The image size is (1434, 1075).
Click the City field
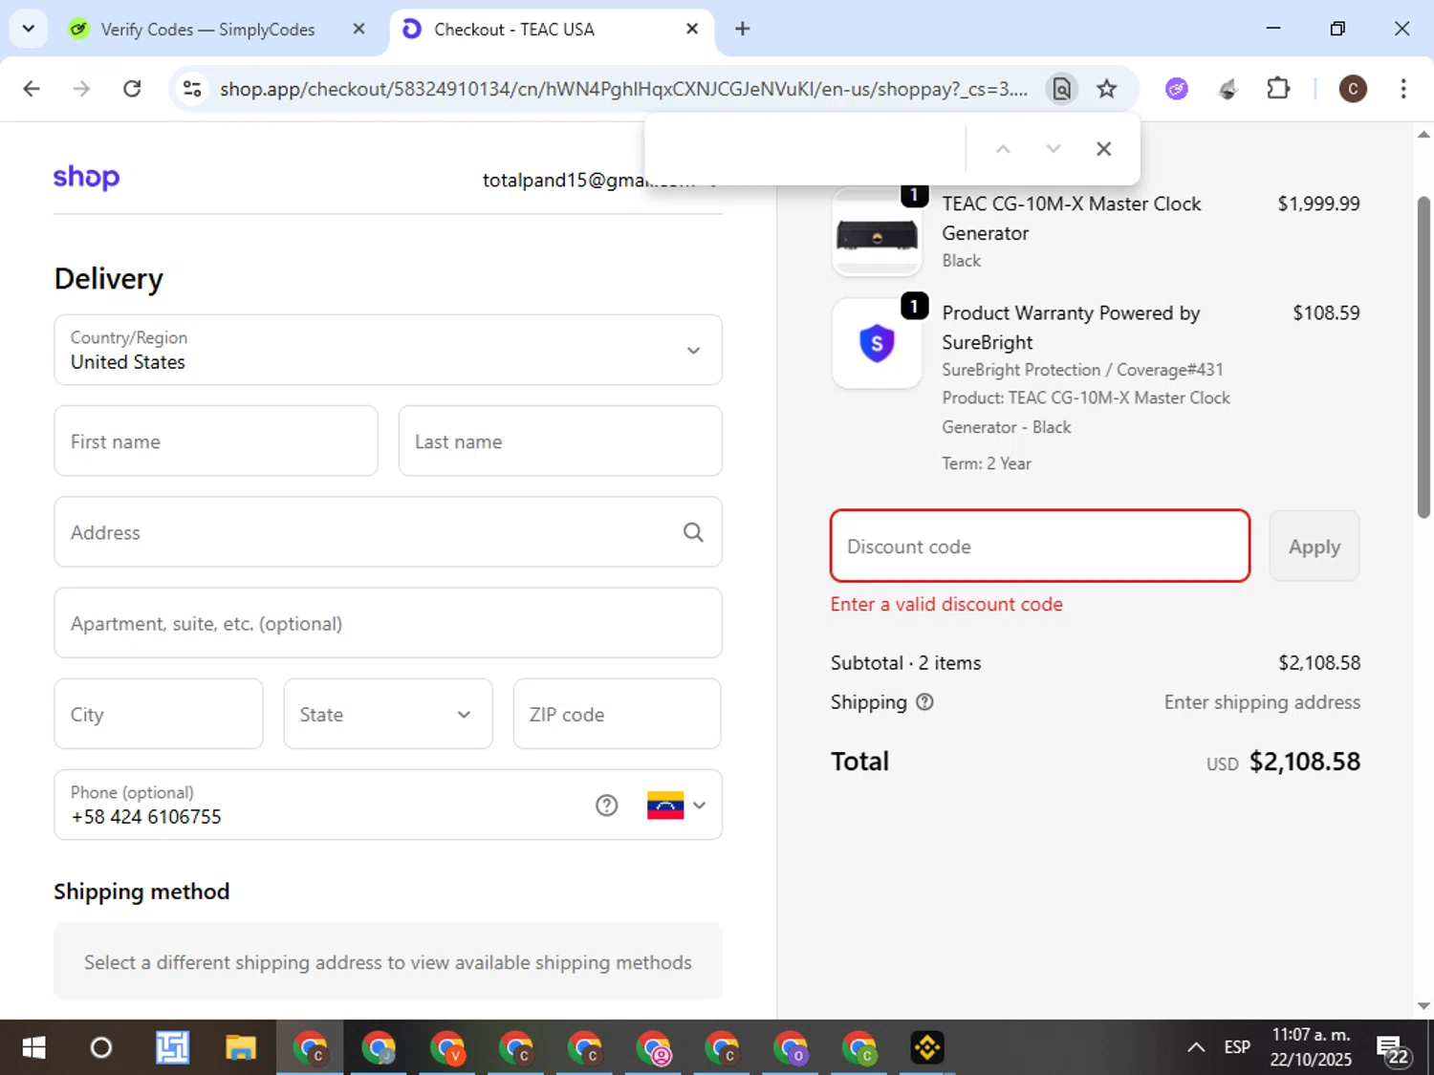click(x=159, y=714)
